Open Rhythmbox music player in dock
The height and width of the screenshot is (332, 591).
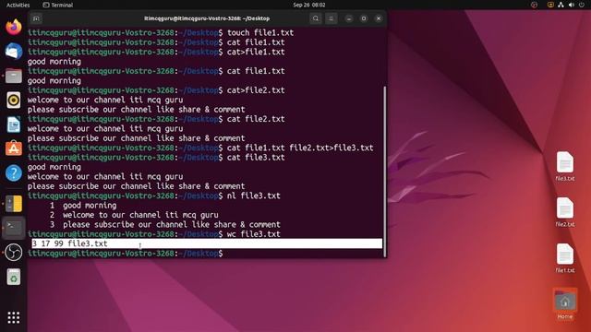click(x=14, y=101)
